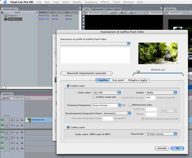Open the Effects menu
The height and width of the screenshot is (158, 192).
pos(105,2)
